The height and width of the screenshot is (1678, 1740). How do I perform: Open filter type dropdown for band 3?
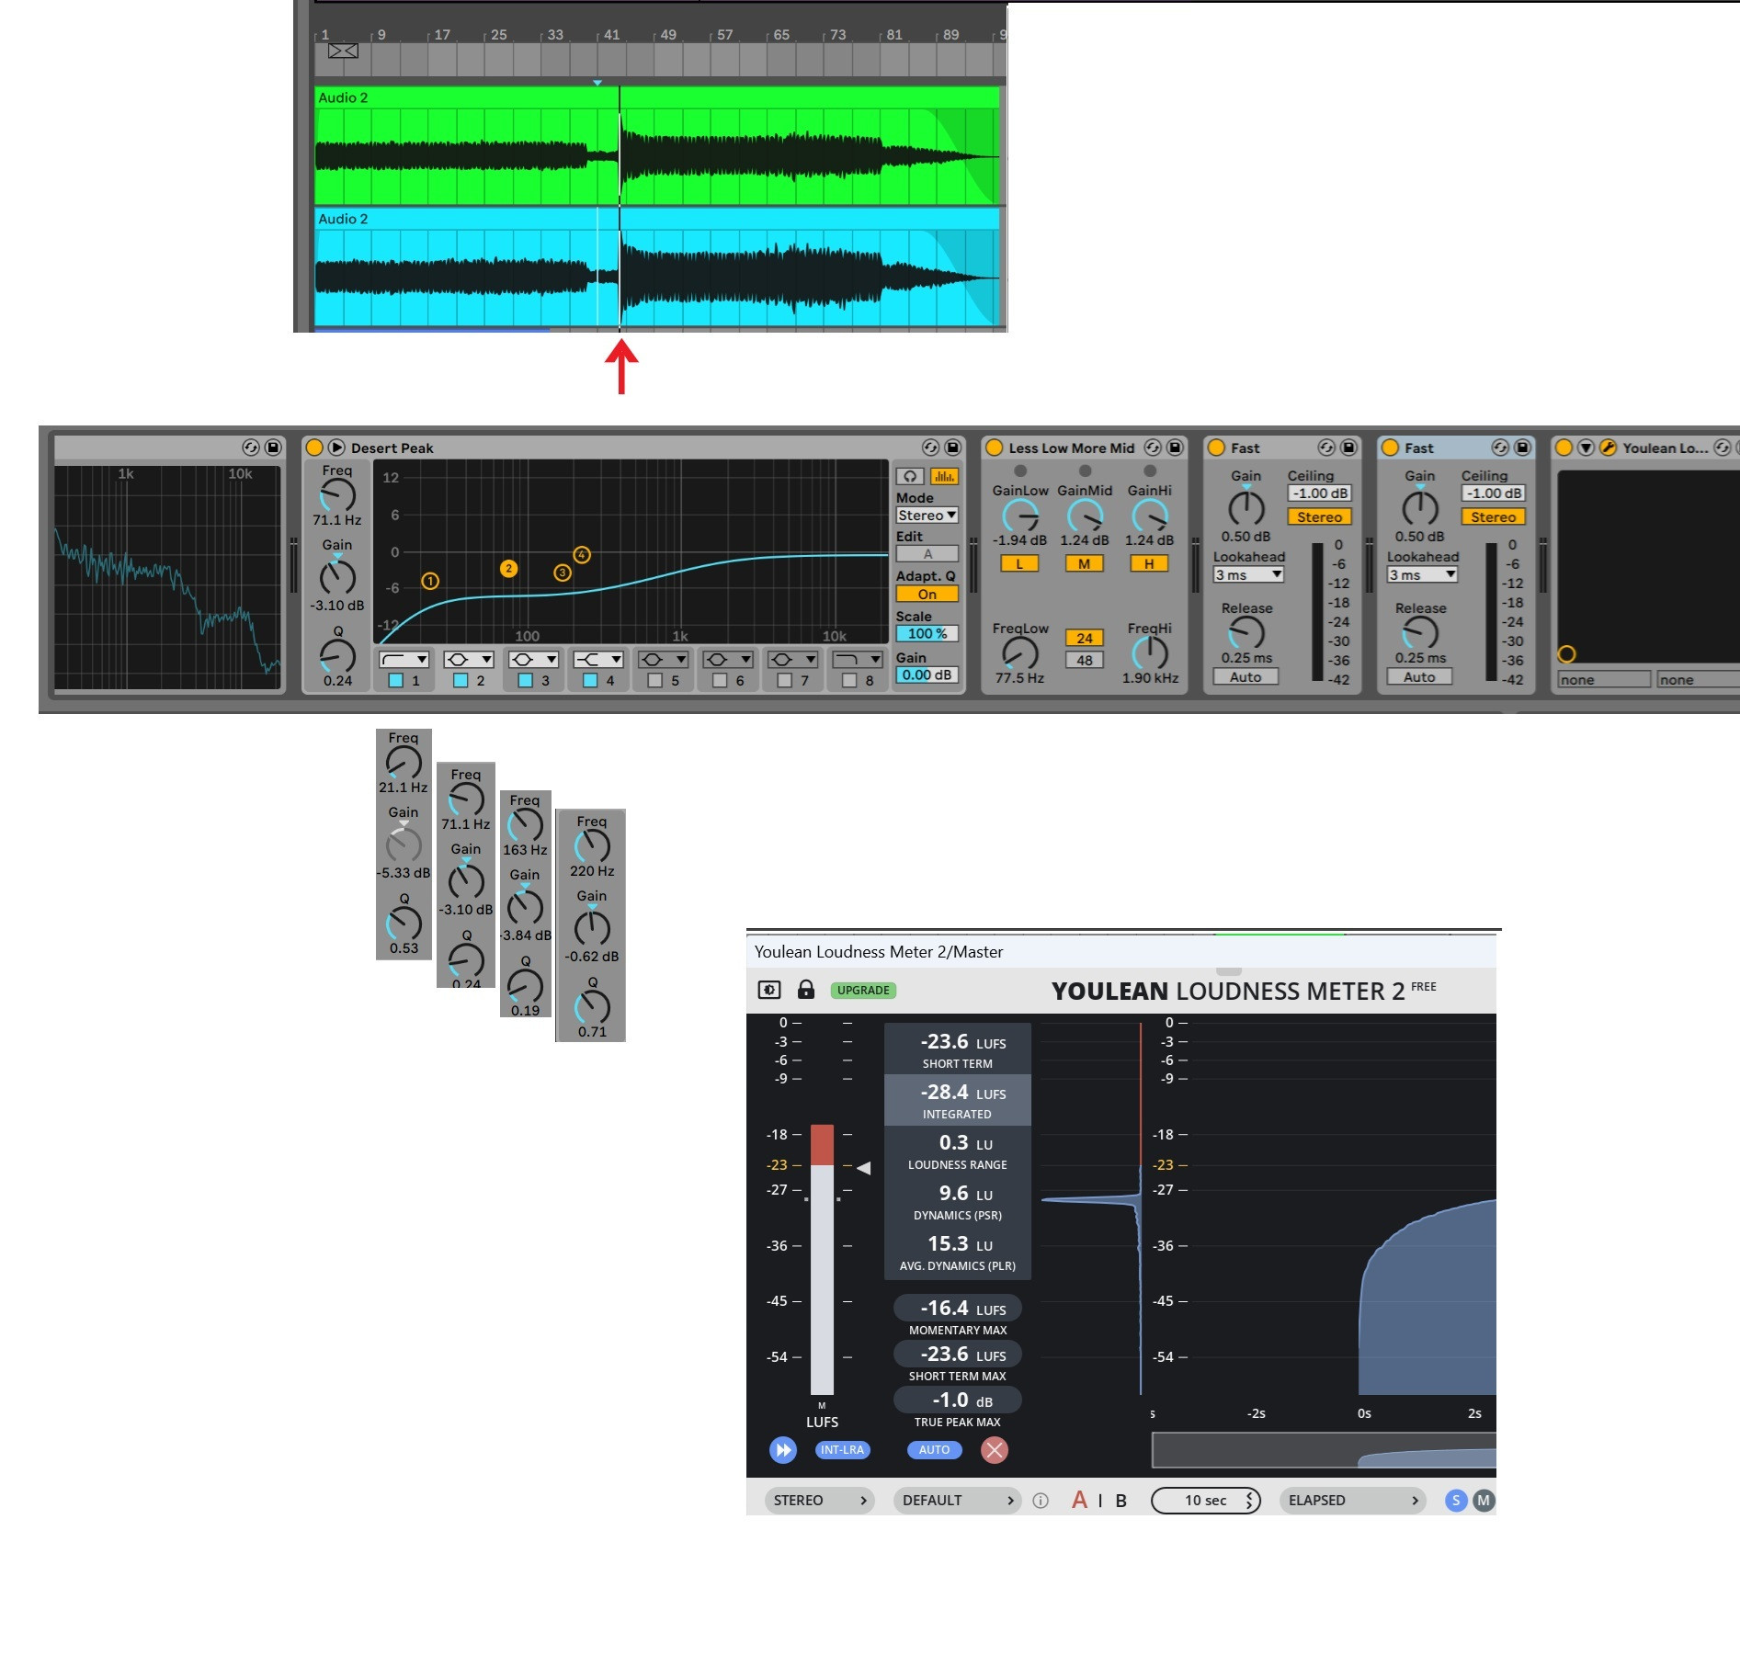[x=533, y=659]
